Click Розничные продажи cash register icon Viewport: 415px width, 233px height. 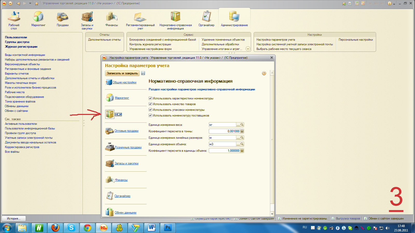coord(110,147)
